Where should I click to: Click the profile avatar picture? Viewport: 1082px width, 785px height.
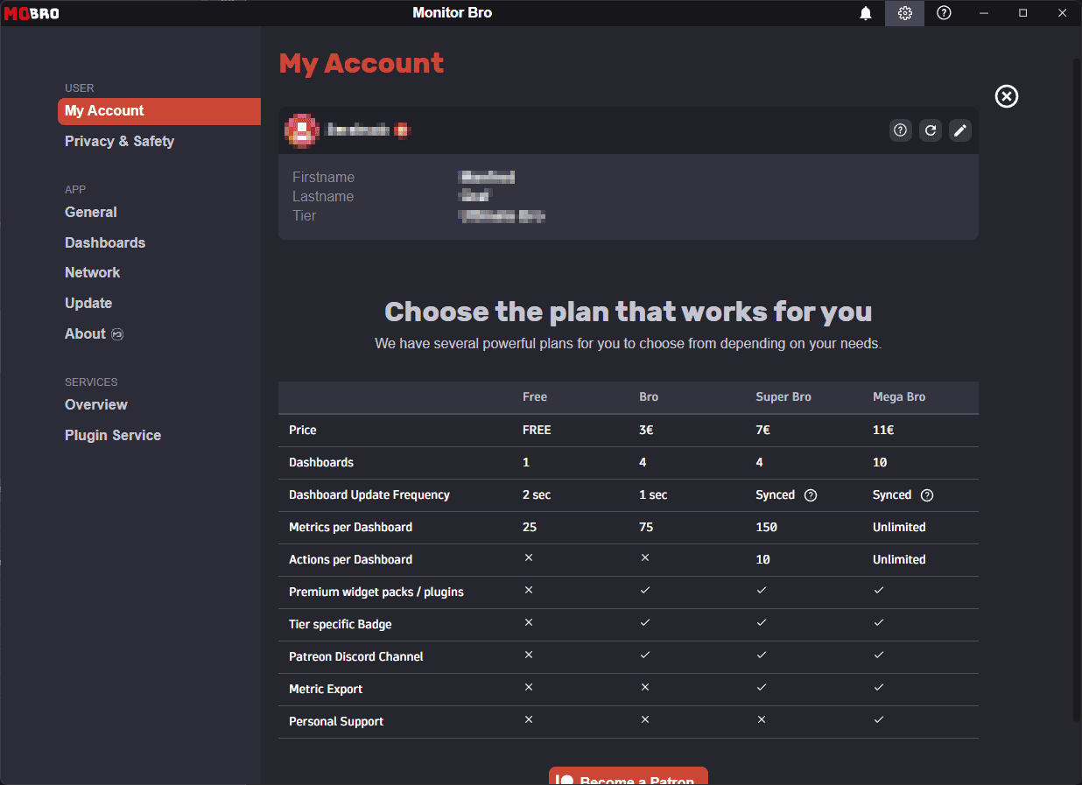pyautogui.click(x=302, y=130)
